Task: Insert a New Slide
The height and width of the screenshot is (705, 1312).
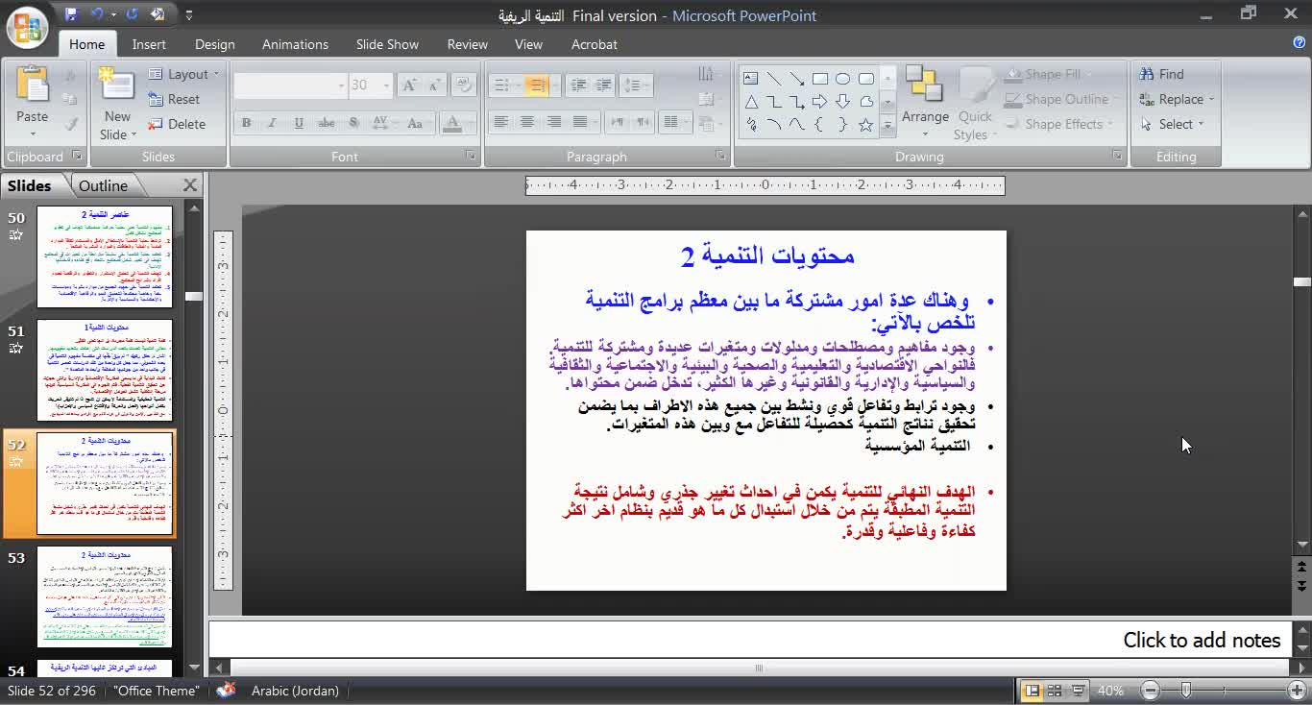Action: pyautogui.click(x=117, y=103)
